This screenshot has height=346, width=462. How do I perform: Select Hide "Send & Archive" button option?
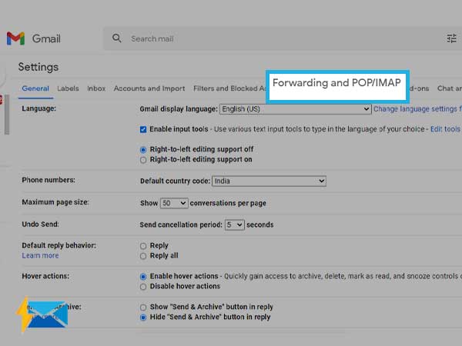click(143, 318)
